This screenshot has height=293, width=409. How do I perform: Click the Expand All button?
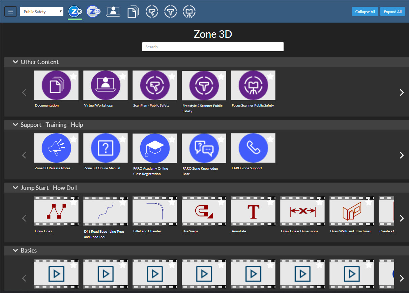pos(392,11)
